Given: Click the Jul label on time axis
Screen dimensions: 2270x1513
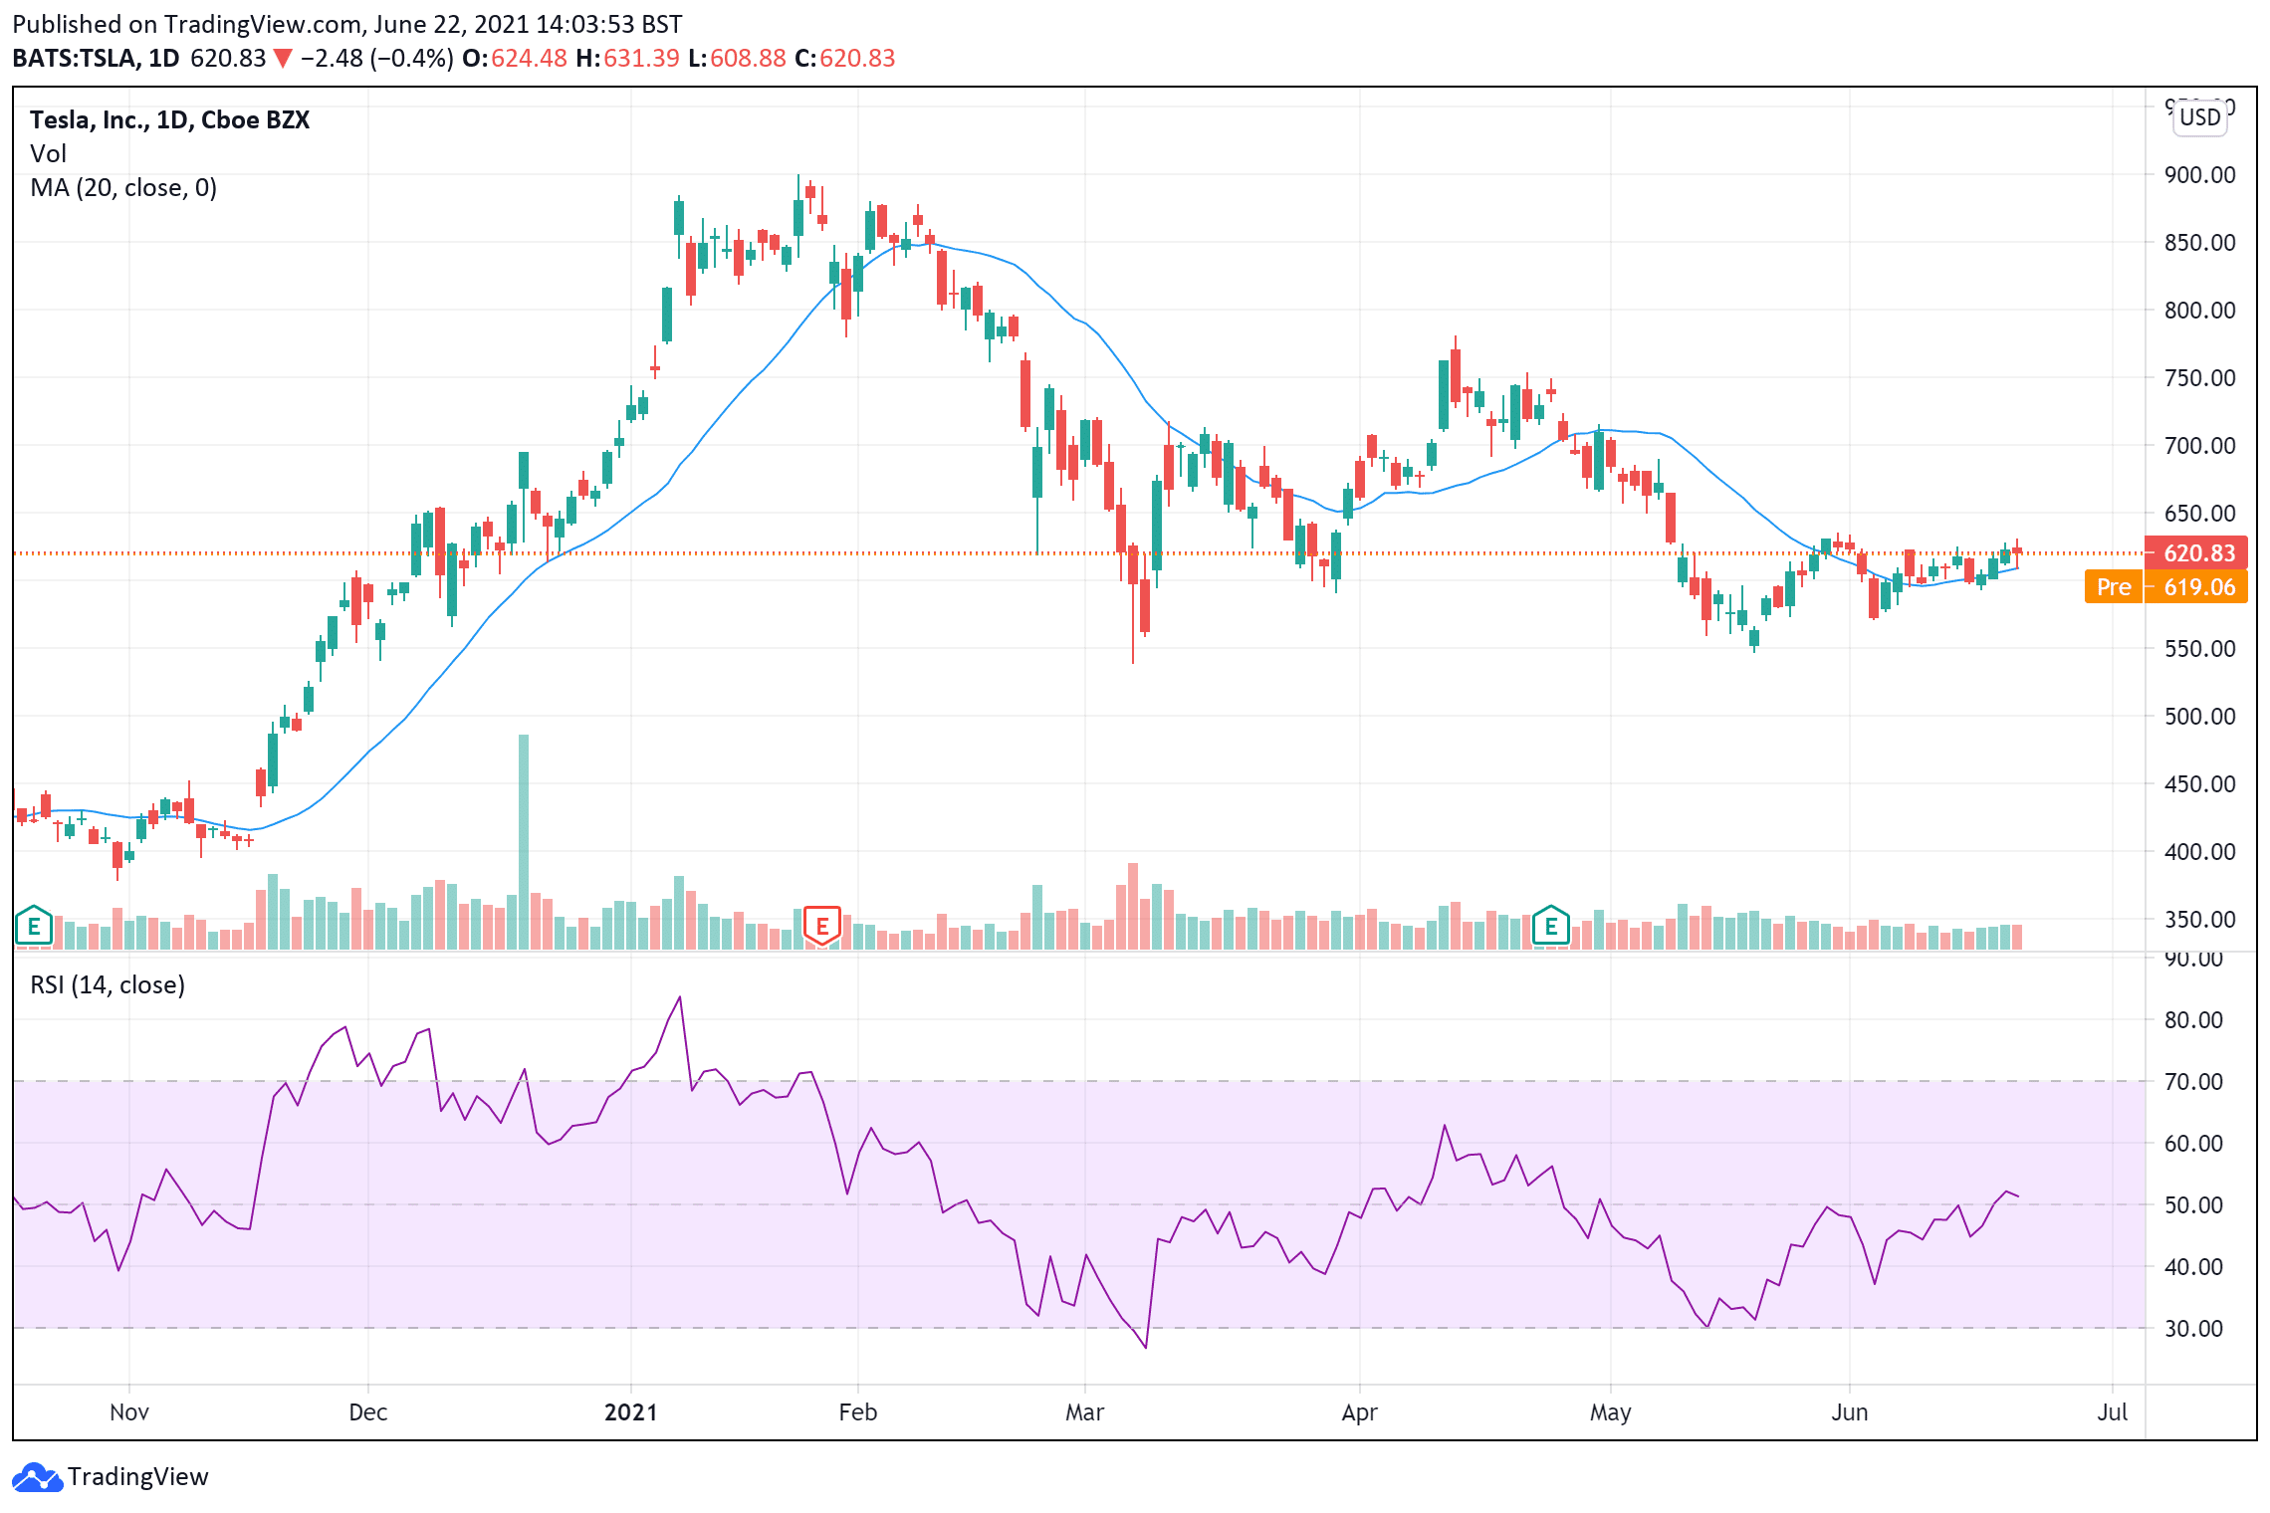Looking at the screenshot, I should pos(2113,1412).
